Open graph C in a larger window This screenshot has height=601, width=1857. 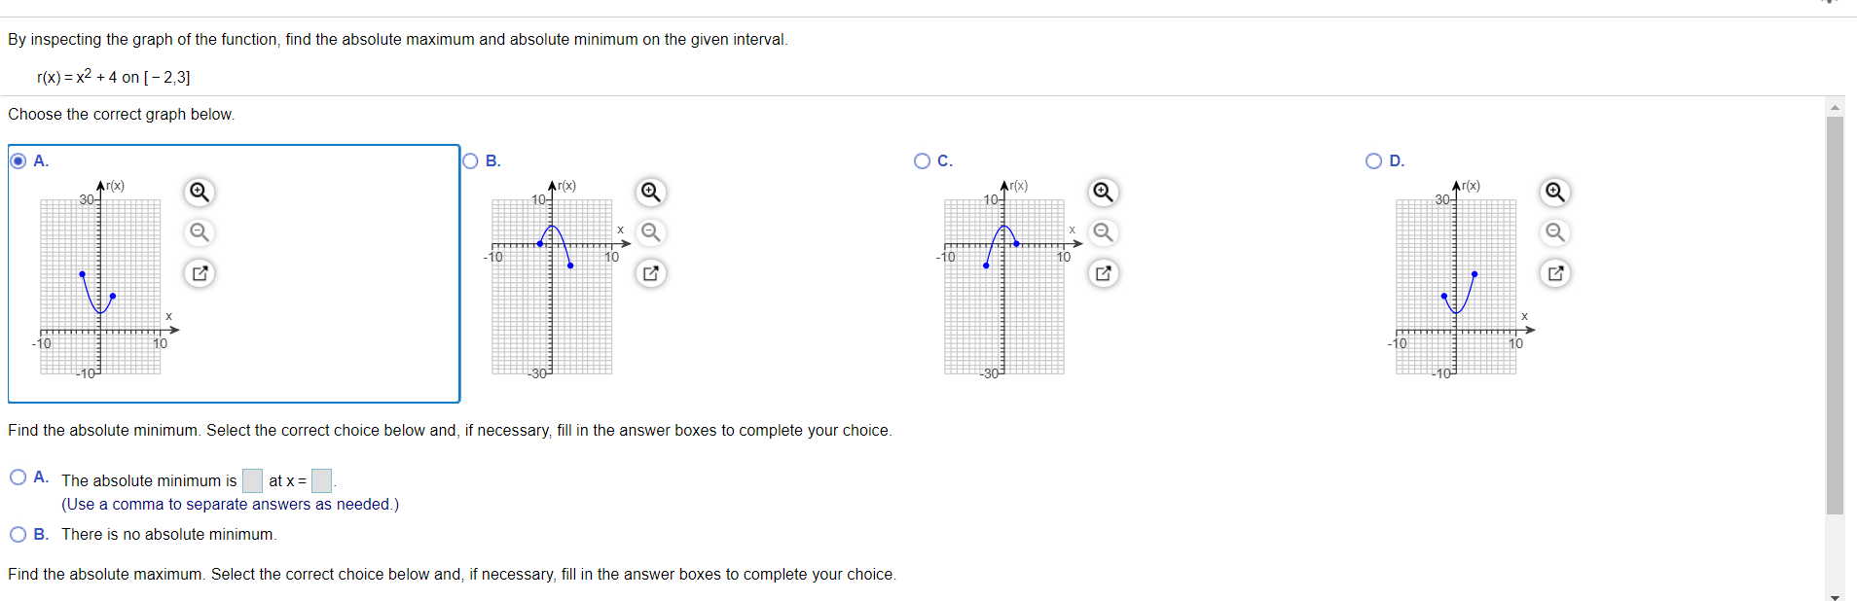pyautogui.click(x=1102, y=273)
